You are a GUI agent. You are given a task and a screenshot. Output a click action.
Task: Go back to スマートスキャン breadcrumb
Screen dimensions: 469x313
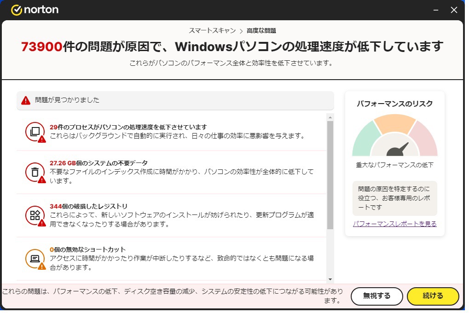[212, 30]
